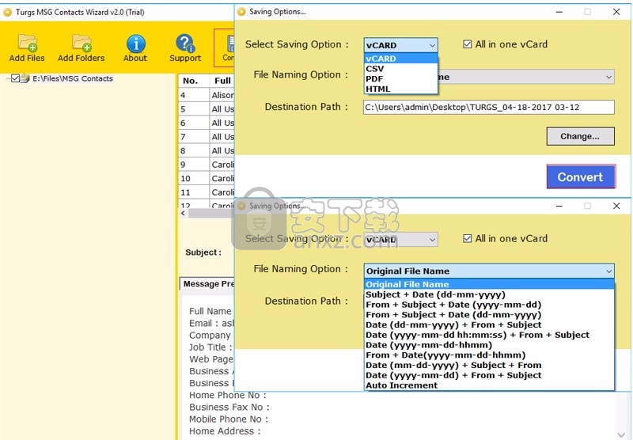Choose CSV from the saving option list
This screenshot has width=633, height=440.
[x=400, y=69]
